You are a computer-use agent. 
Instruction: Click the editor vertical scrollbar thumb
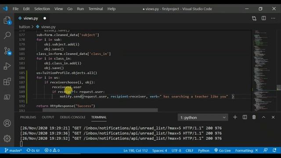coord(279,87)
